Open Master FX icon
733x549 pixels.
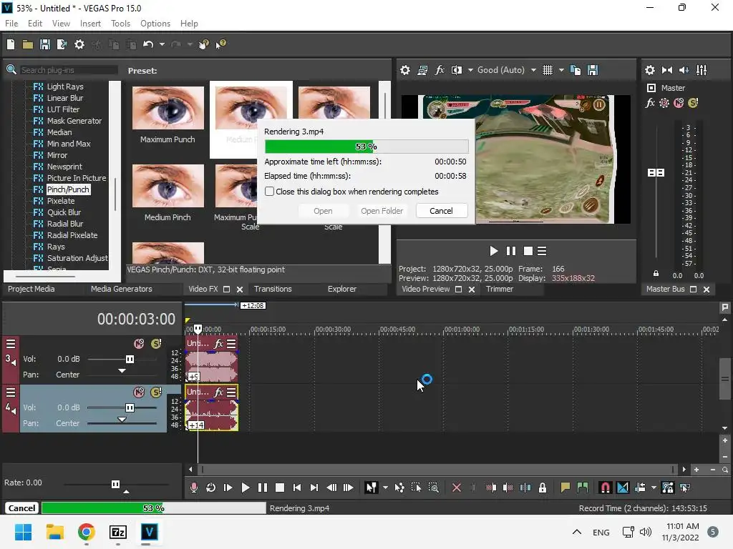650,103
